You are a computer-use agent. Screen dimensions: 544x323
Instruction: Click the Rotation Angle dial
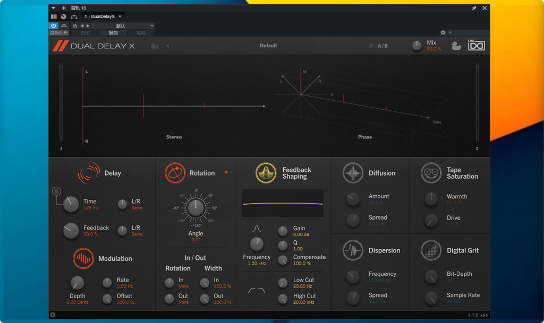point(195,208)
